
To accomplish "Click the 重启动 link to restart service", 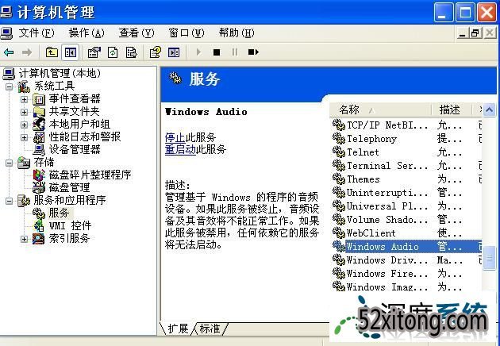I will coord(180,149).
